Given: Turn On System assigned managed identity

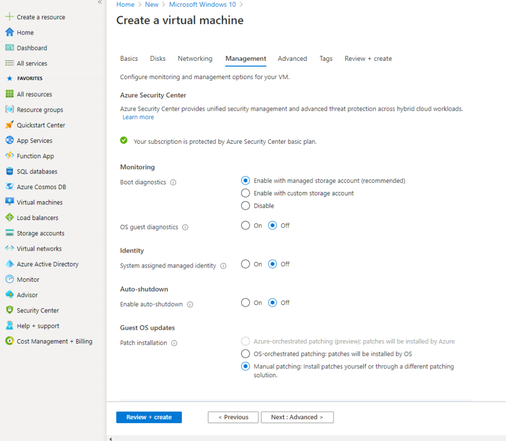Looking at the screenshot, I should point(246,264).
